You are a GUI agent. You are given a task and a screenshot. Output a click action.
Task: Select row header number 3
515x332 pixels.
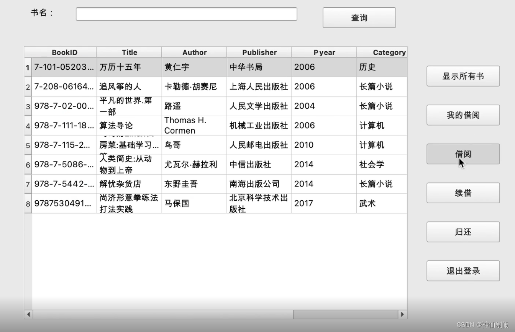(28, 106)
